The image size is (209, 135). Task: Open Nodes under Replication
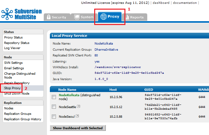point(9,108)
